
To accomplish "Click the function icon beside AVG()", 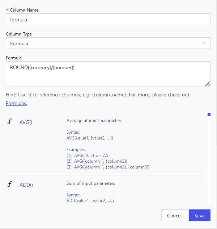I will click(x=10, y=122).
